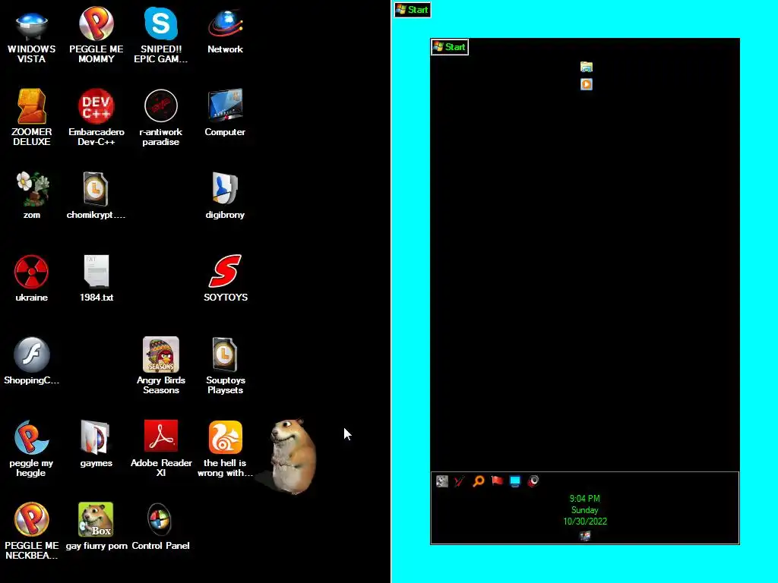
Task: Open the Embarcadero Dev-C++ icon
Action: [x=96, y=118]
